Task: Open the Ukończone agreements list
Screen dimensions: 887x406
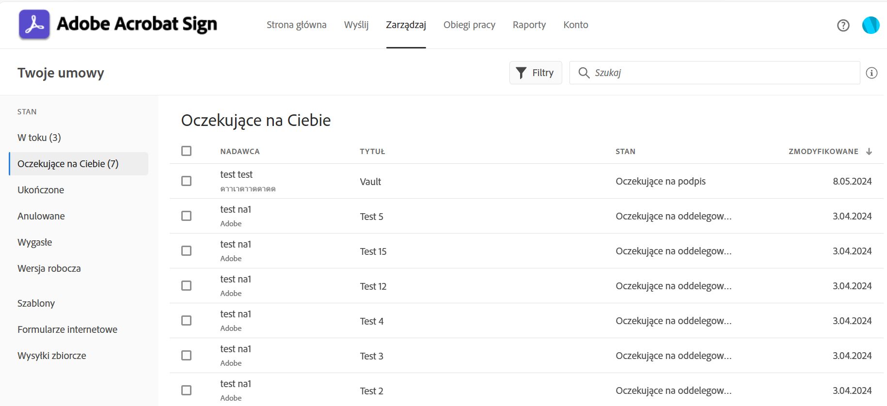Action: click(x=41, y=190)
